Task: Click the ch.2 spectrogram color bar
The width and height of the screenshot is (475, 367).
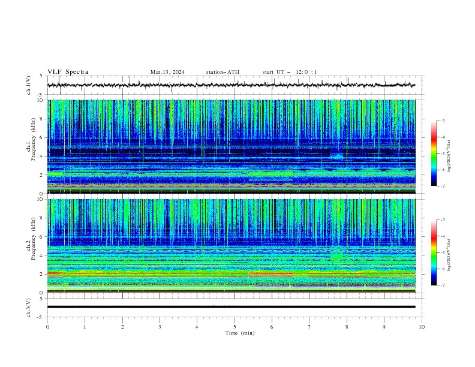Action: tap(434, 252)
